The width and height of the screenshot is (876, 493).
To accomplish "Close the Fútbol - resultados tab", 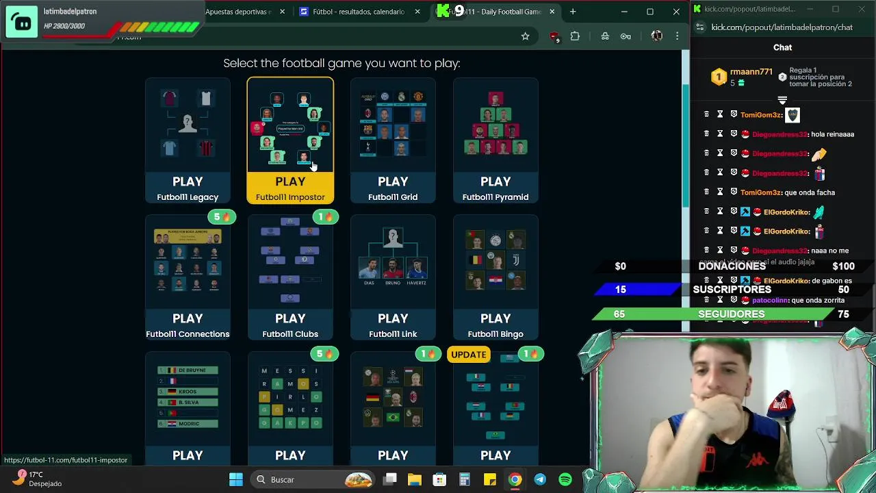I will [x=417, y=12].
